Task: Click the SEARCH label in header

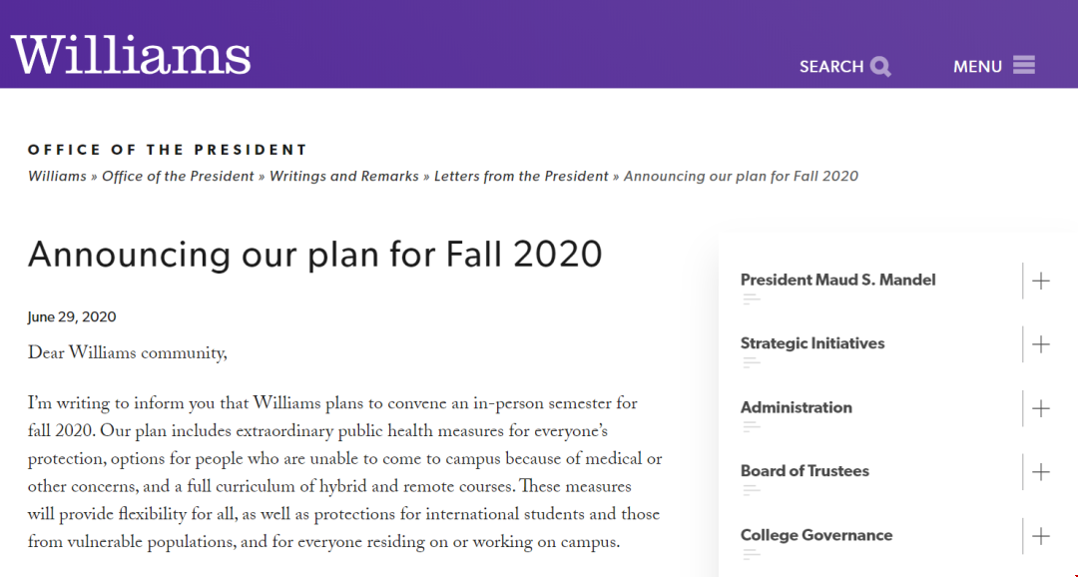Action: coord(831,67)
